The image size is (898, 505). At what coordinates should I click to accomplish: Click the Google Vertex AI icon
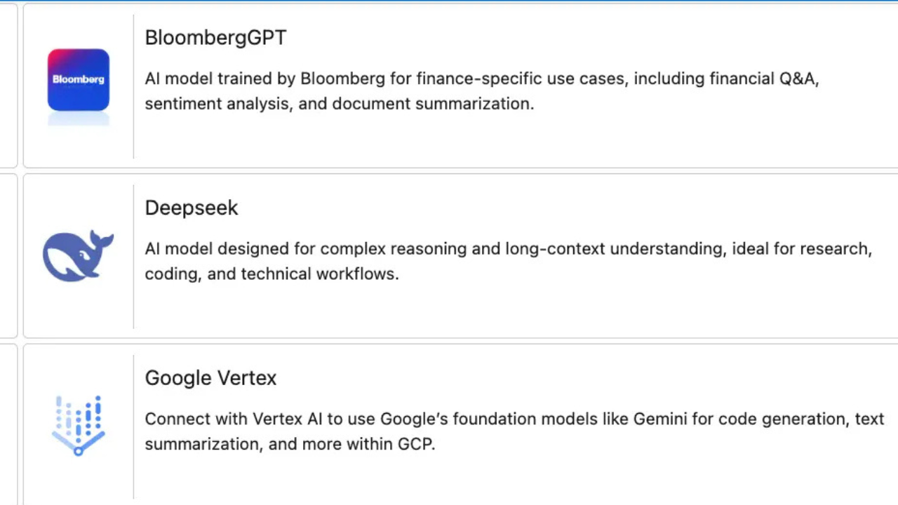(x=78, y=425)
